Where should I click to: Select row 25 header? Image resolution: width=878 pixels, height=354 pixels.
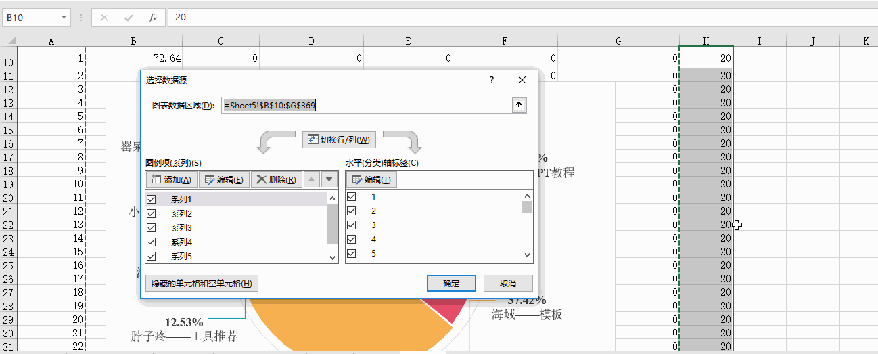(x=9, y=265)
